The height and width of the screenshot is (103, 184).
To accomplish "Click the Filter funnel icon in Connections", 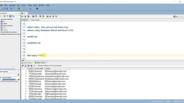I will pyautogui.click(x=7, y=16).
